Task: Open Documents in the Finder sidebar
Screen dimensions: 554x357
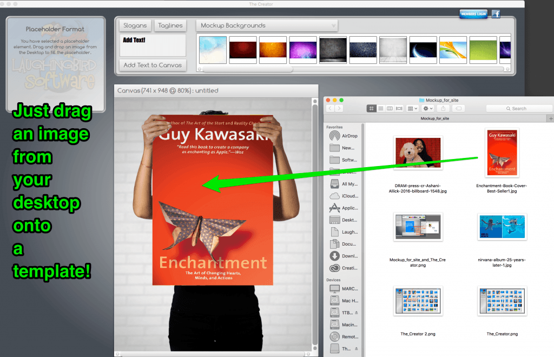Action: click(x=344, y=243)
